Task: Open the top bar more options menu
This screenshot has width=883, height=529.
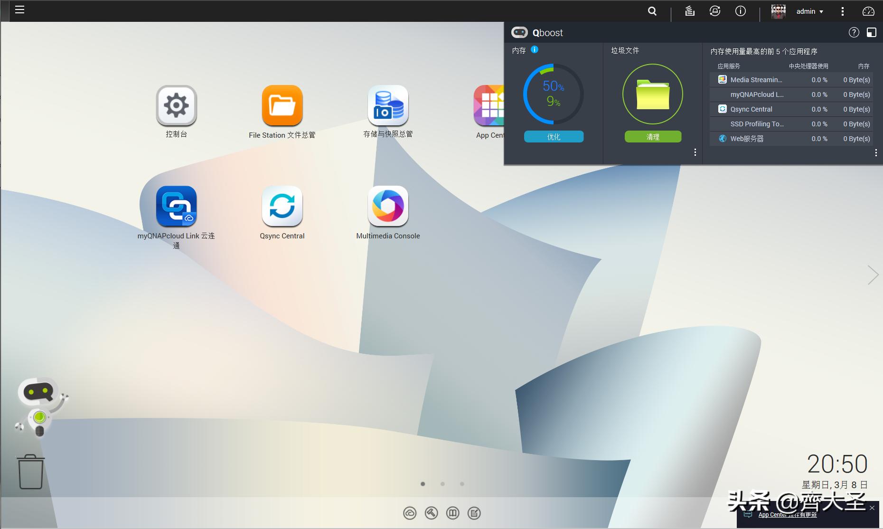Action: tap(843, 11)
